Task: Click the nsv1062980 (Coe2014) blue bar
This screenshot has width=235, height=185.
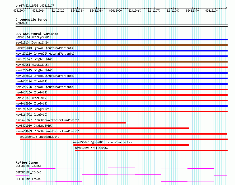Action: click(x=121, y=106)
